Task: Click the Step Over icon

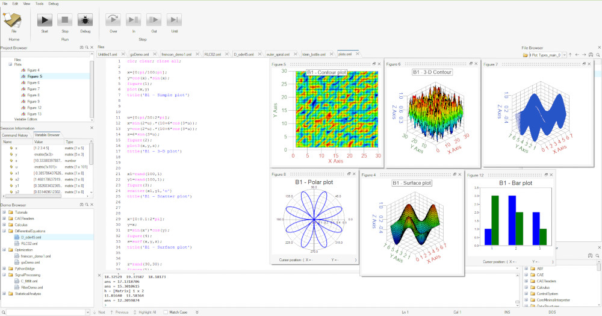Action: point(113,20)
